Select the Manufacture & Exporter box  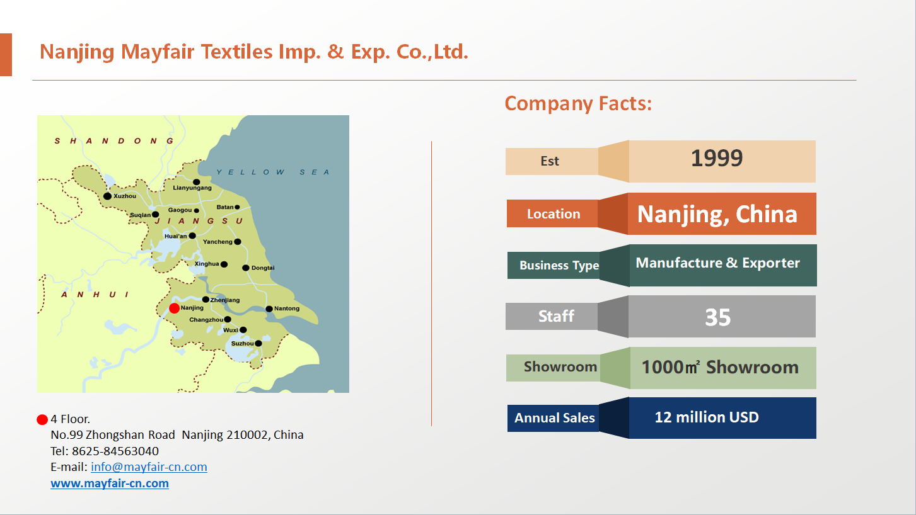click(722, 265)
